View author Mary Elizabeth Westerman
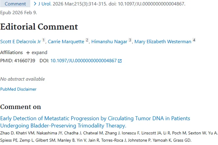 click(x=163, y=42)
